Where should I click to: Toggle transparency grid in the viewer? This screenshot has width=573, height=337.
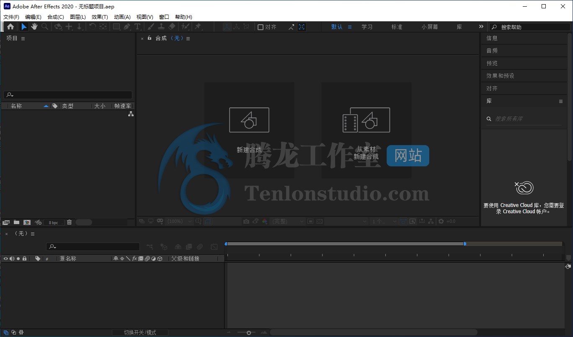pos(320,221)
